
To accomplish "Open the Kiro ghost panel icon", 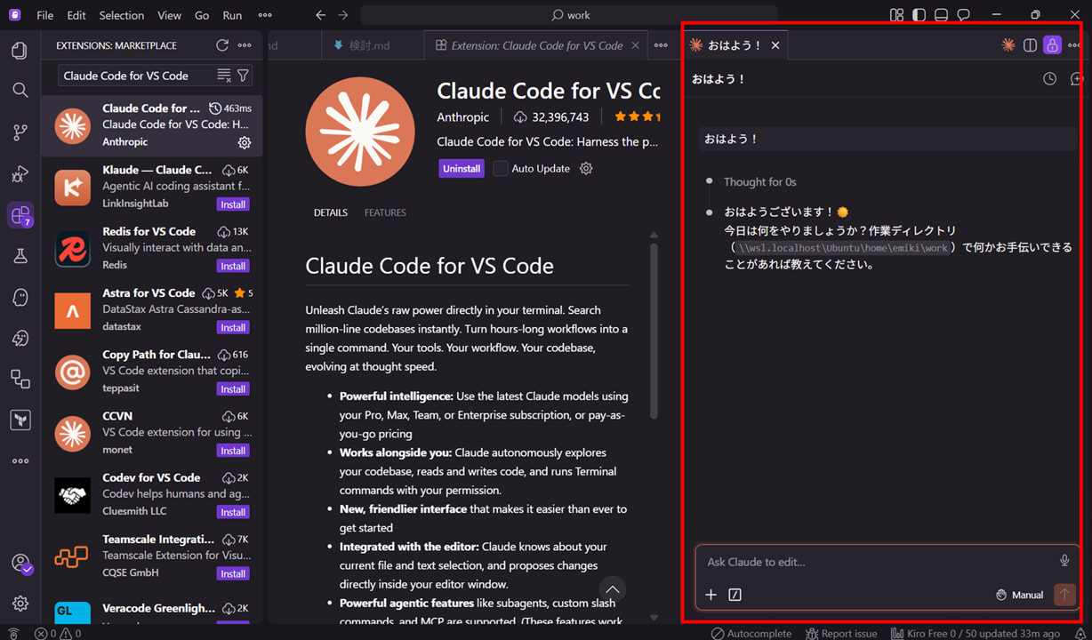I will click(x=20, y=298).
